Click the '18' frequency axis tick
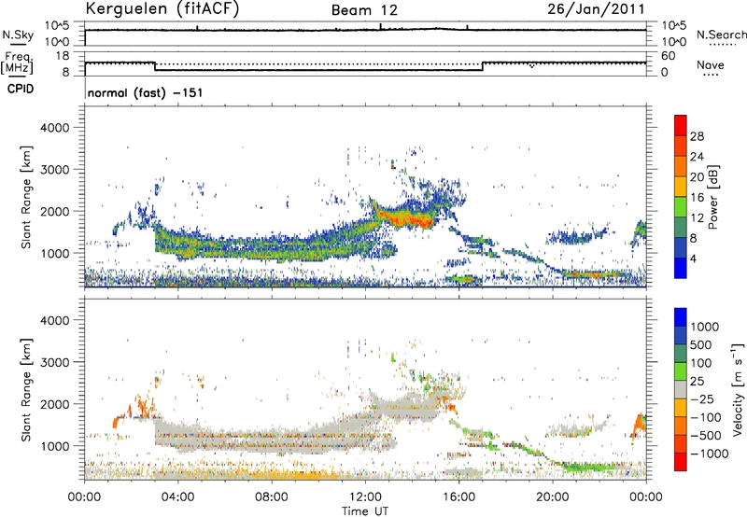This screenshot has width=747, height=517. (x=63, y=56)
